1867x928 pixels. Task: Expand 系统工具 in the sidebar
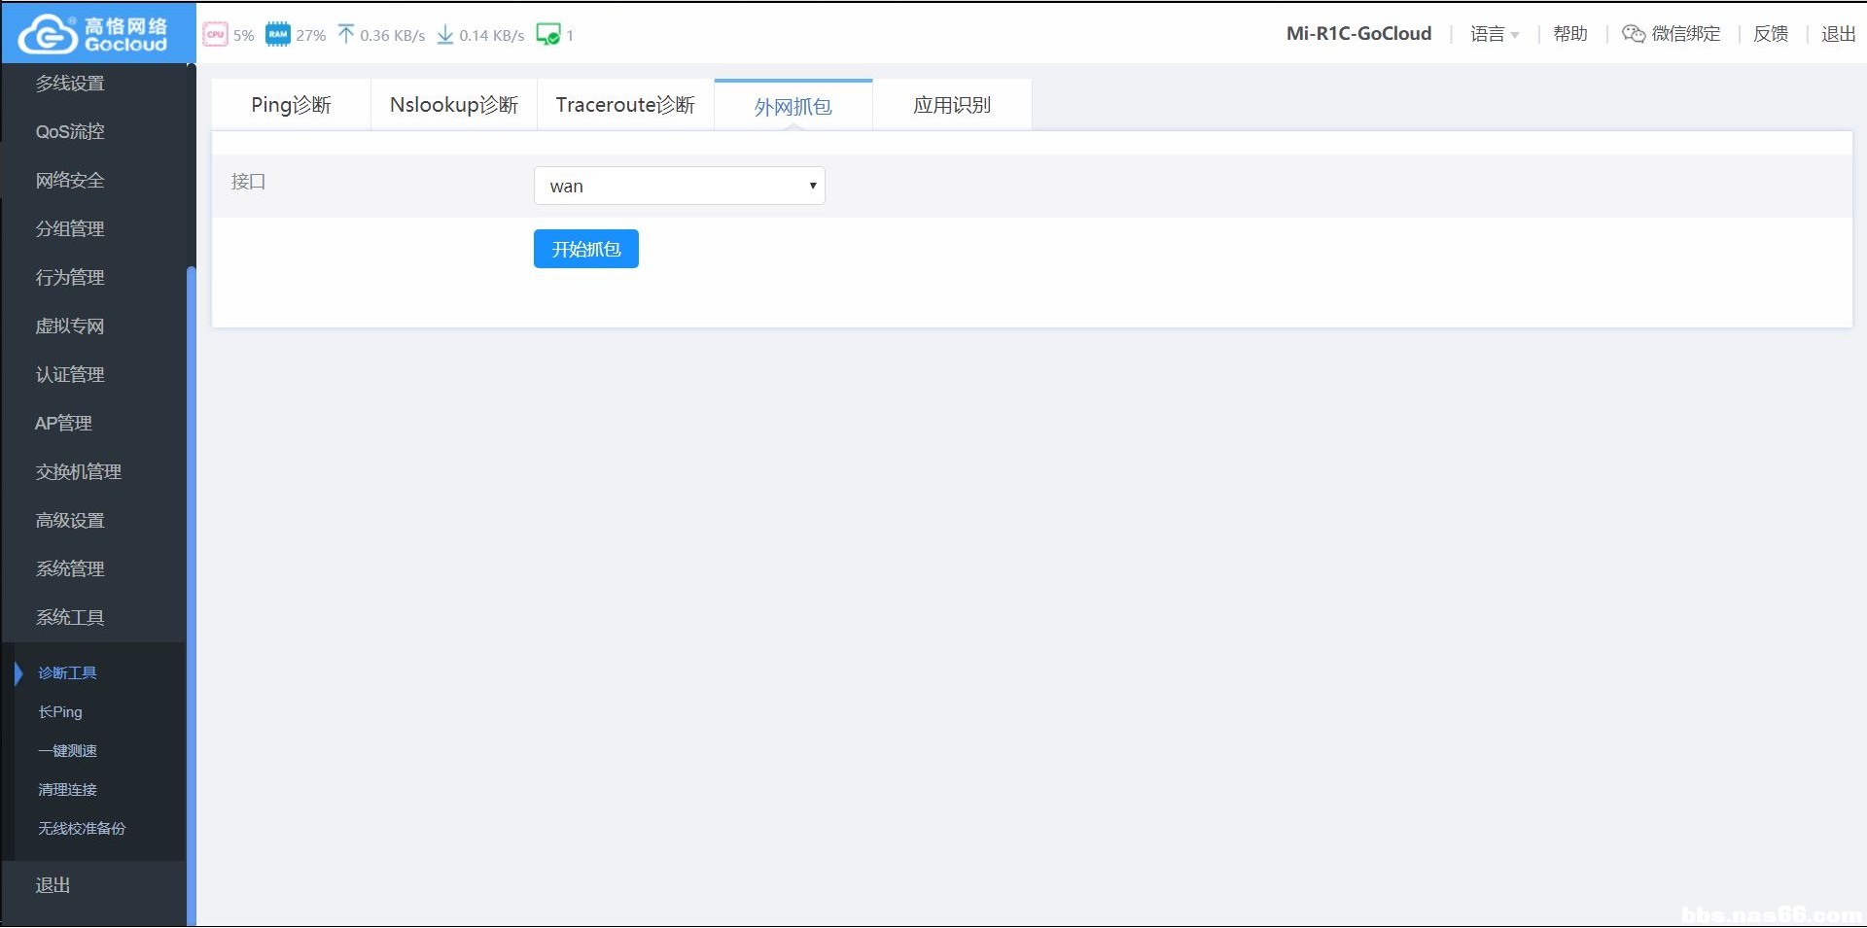point(70,617)
